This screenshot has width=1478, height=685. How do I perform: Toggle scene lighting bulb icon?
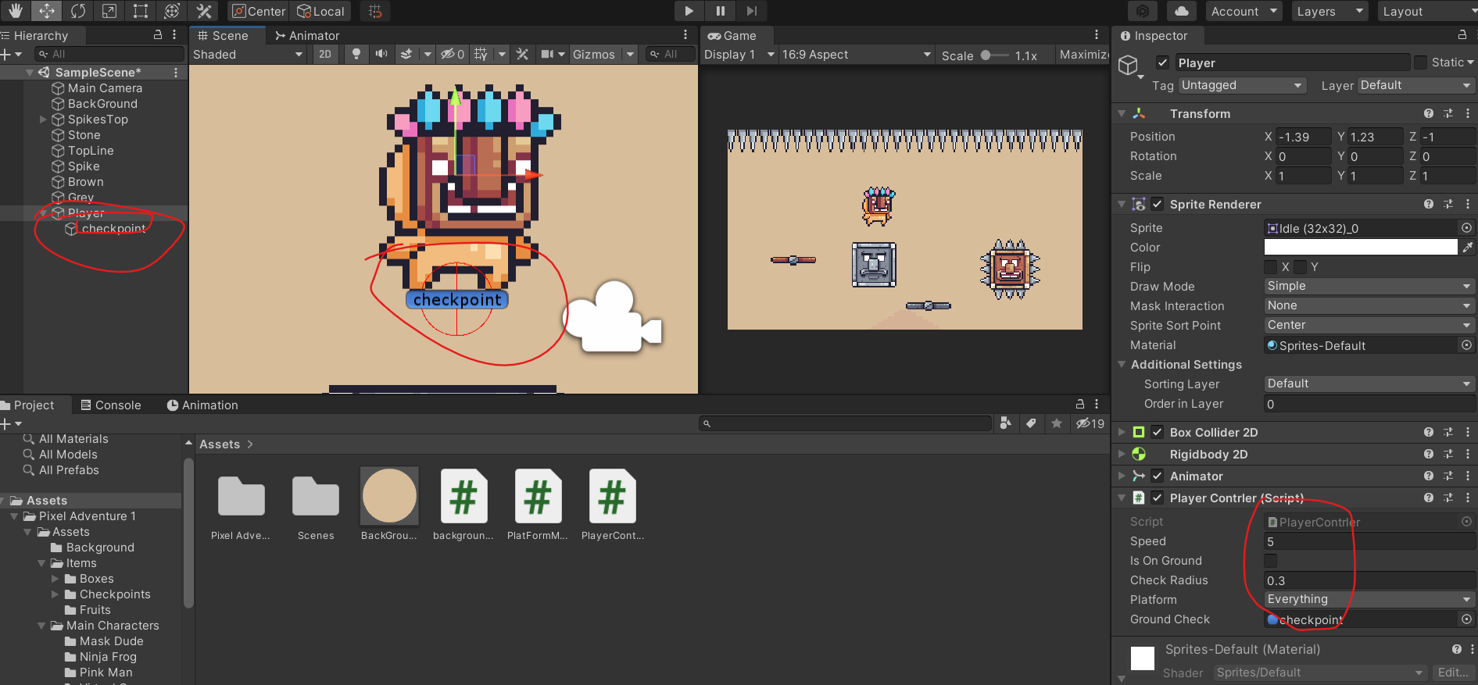[356, 54]
